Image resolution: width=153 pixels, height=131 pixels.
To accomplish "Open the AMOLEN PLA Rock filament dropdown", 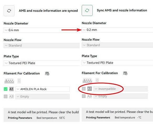I will [x=43, y=89].
